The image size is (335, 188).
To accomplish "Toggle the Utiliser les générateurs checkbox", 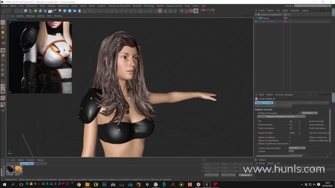I will [x=290, y=140].
